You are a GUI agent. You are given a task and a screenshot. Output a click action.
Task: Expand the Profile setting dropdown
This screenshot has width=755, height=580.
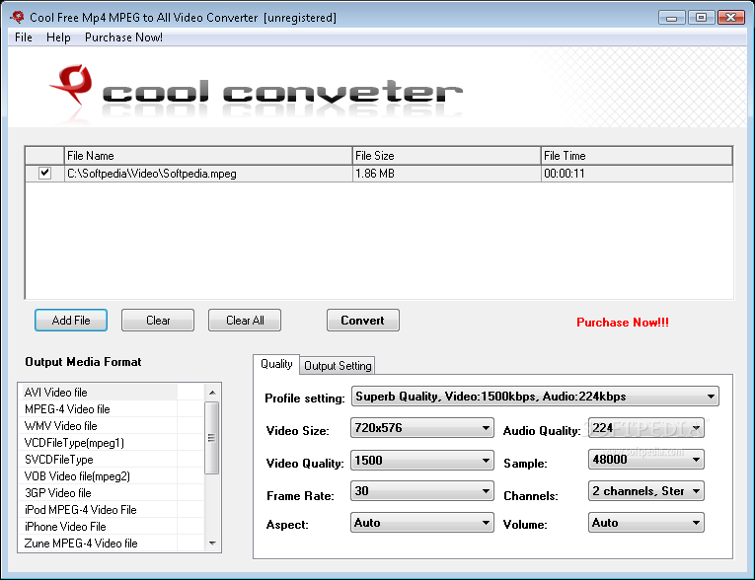535,397
